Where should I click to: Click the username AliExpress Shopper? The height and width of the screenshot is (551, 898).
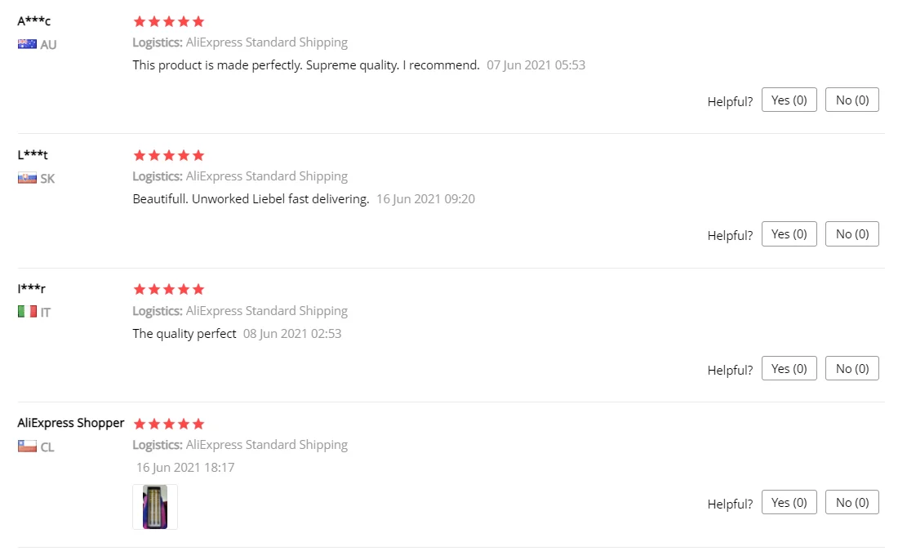coord(70,423)
